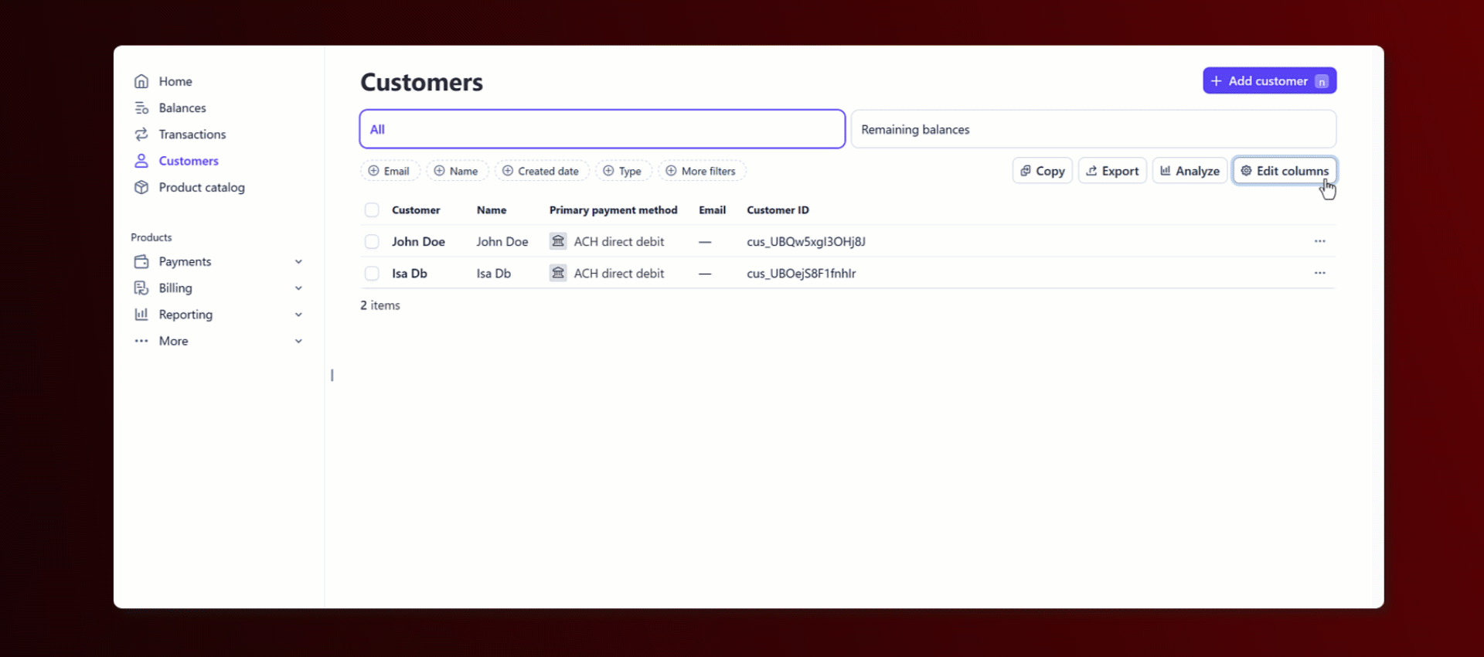Viewport: 1484px width, 657px height.
Task: Click the plus icon on Created date filter
Action: tap(508, 171)
